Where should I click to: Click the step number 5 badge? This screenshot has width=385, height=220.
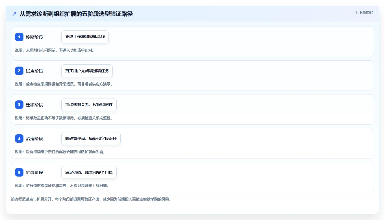pyautogui.click(x=19, y=172)
